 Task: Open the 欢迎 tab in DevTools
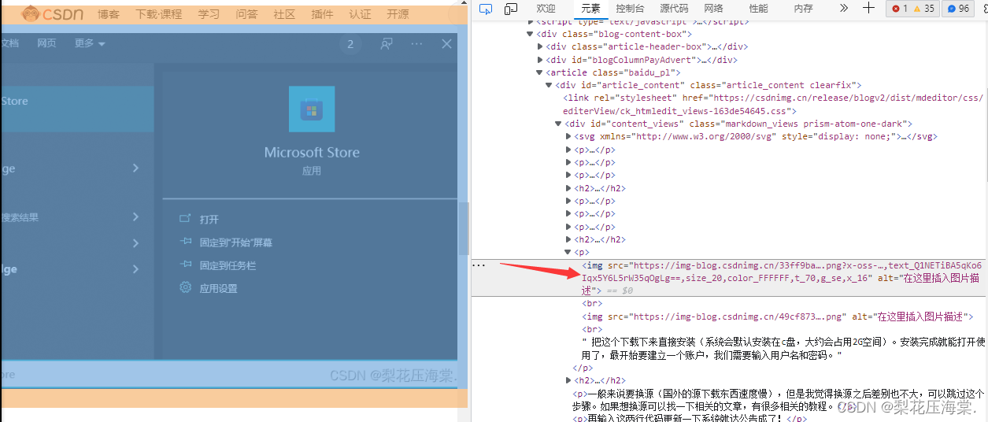546,8
